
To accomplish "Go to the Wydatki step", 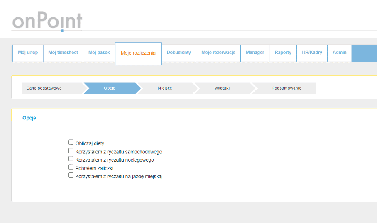I will (222, 88).
